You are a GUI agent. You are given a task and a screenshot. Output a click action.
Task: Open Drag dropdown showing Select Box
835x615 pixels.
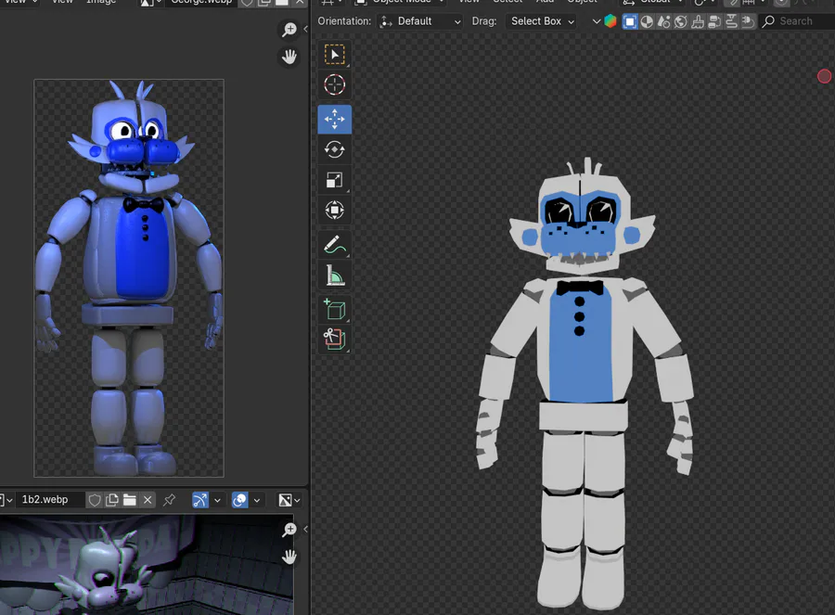click(541, 22)
